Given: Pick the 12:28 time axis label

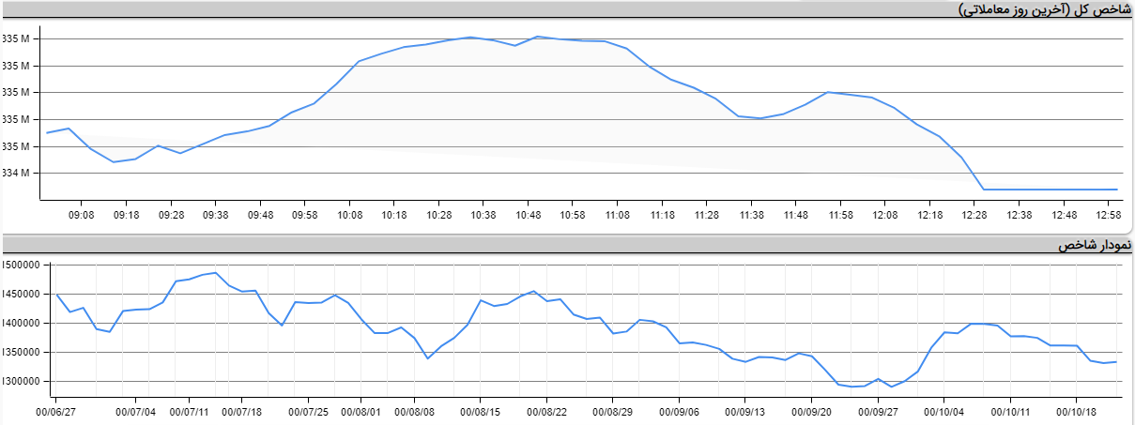Looking at the screenshot, I should click(x=974, y=215).
